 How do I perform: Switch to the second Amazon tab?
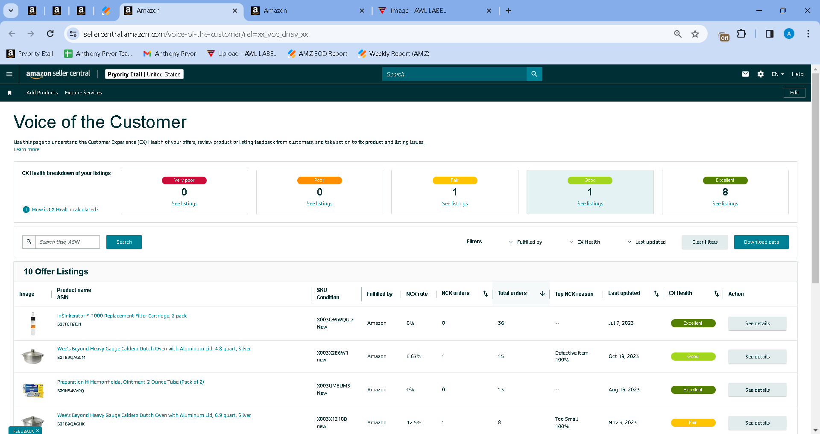point(308,11)
